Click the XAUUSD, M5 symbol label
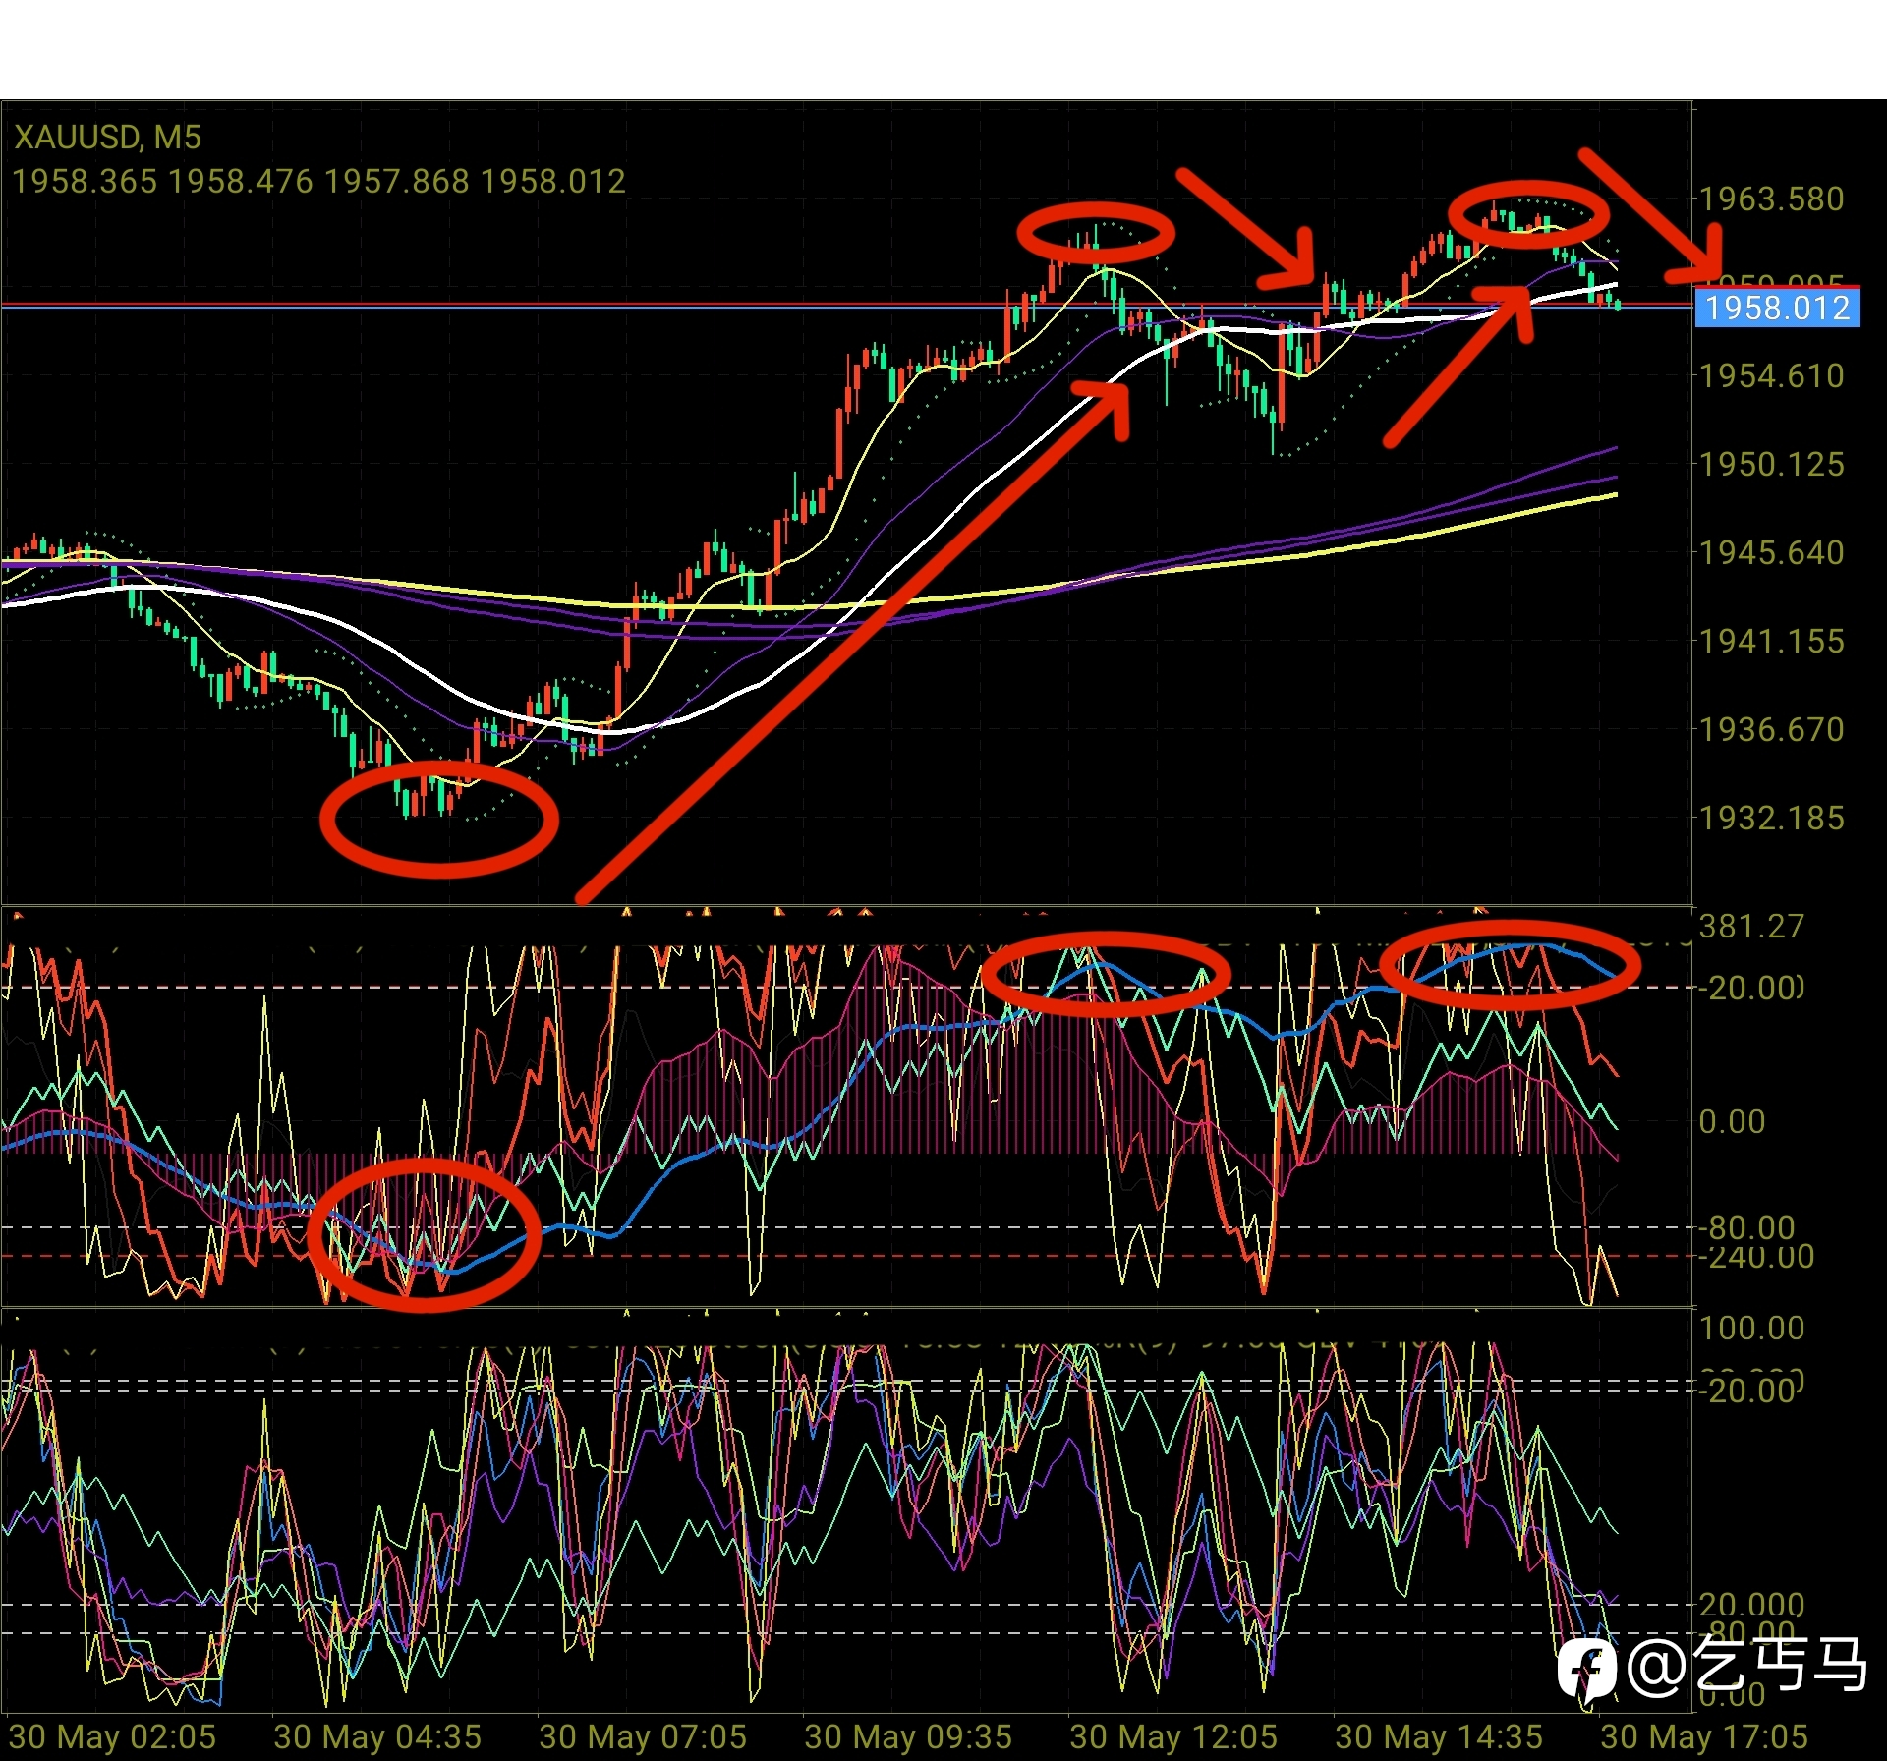The width and height of the screenshot is (1887, 1761). coord(107,137)
